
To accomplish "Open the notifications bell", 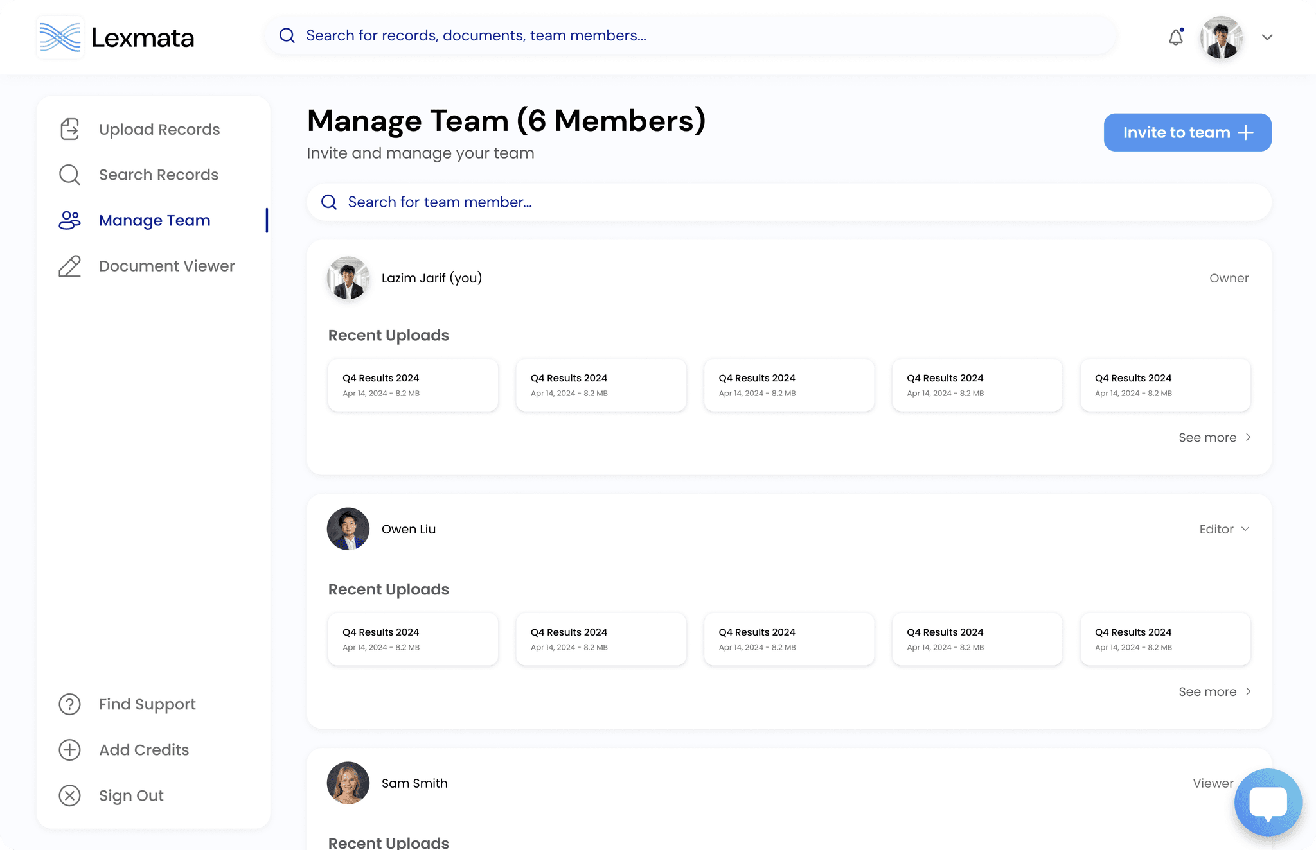I will tap(1176, 37).
